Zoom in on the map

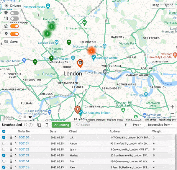pyautogui.click(x=172, y=107)
